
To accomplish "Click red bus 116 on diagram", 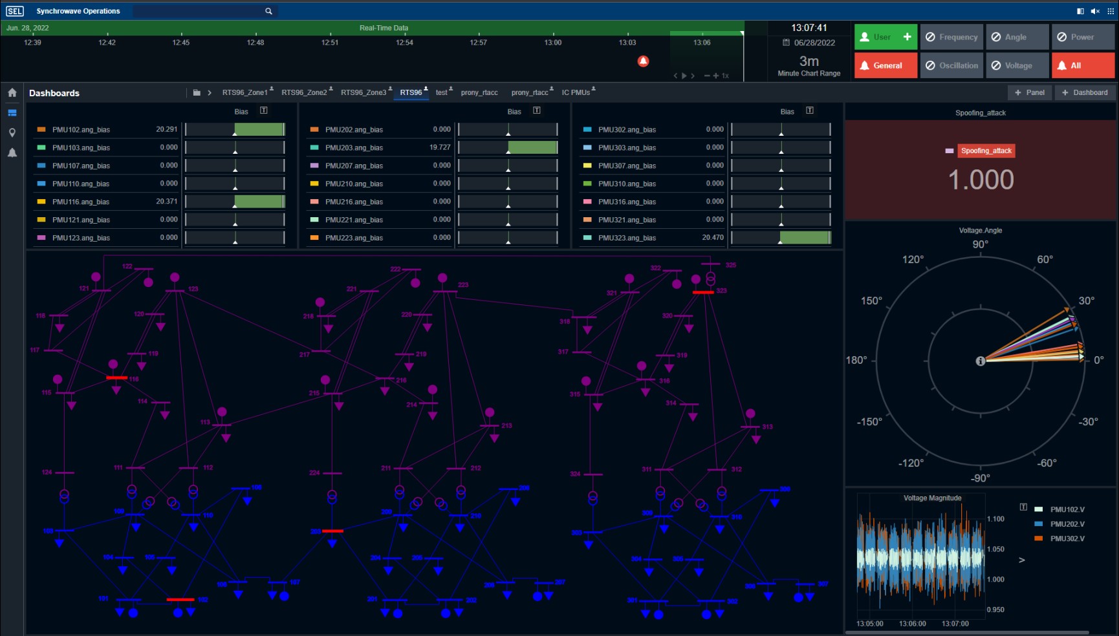I will pos(116,377).
